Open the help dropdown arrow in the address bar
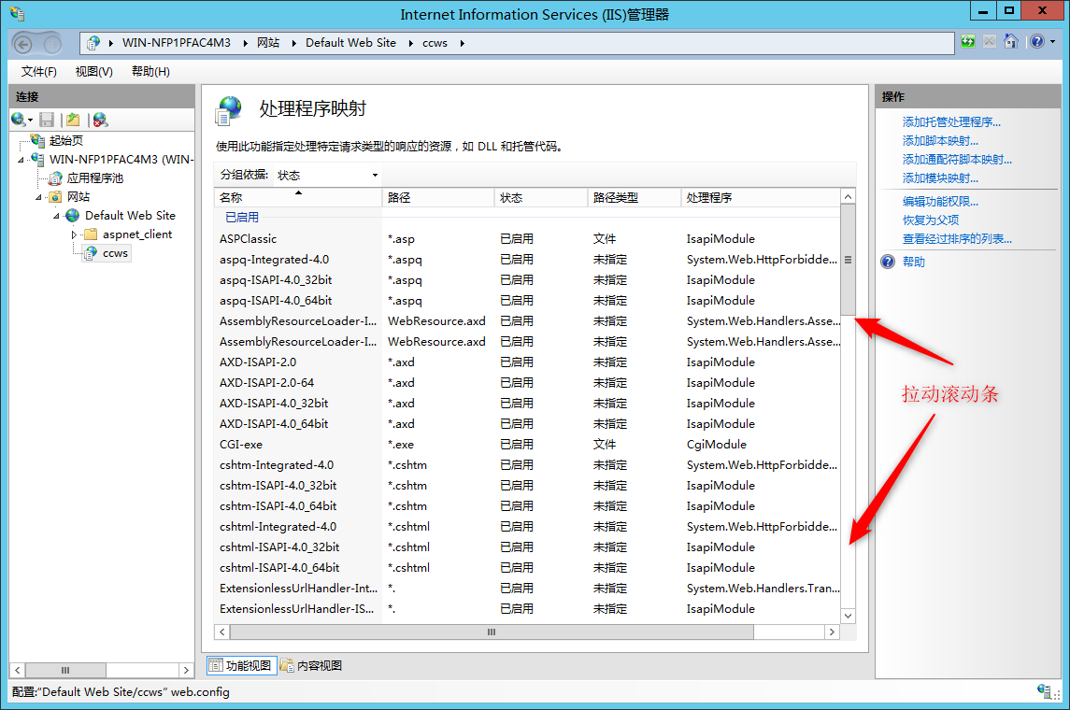 click(x=1052, y=42)
